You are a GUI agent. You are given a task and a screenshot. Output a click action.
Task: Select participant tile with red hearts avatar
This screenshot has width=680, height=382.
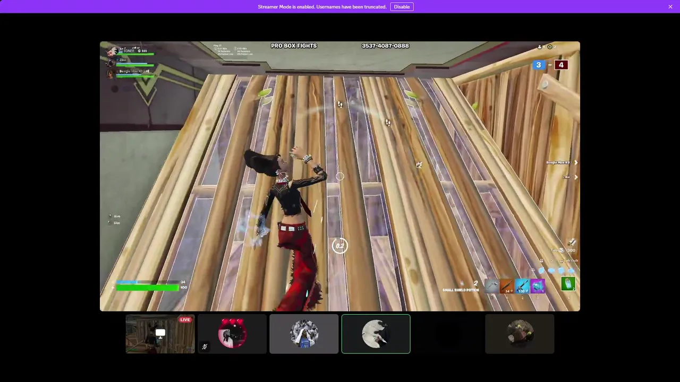(x=232, y=334)
